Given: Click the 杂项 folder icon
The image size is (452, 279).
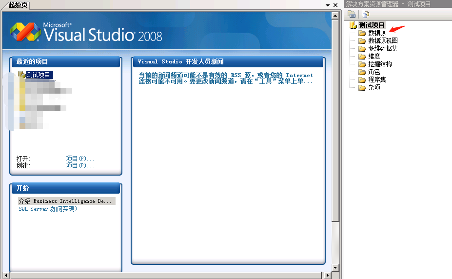Looking at the screenshot, I should 362,88.
